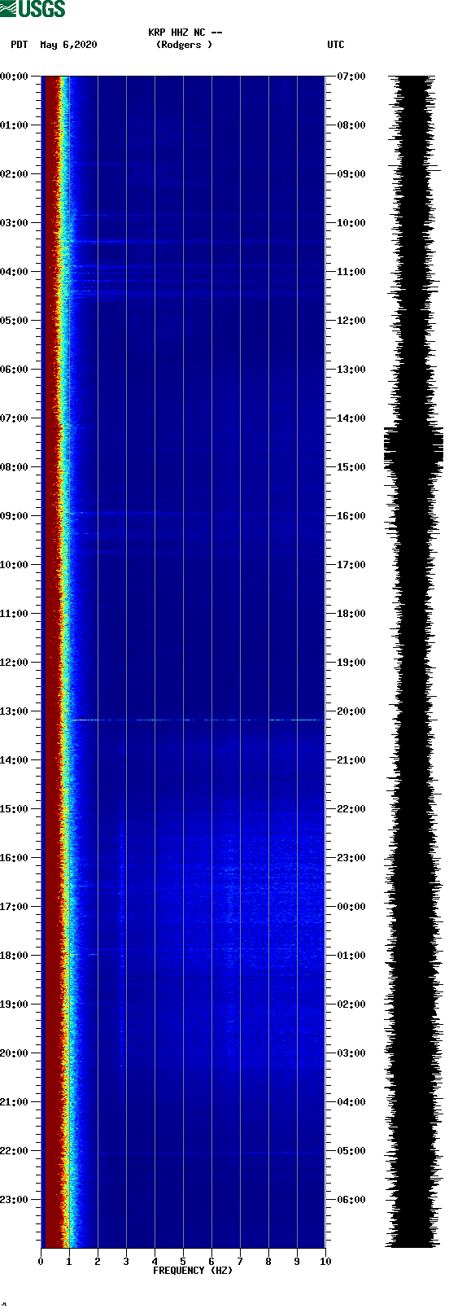Viewport: 449px width, 1313px height.
Task: Select the station title 'KRP HHZ NC --'
Action: coord(185,33)
